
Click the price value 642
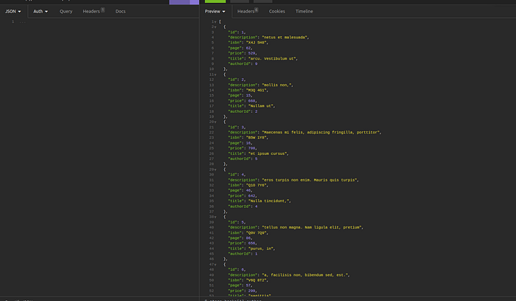point(252,196)
